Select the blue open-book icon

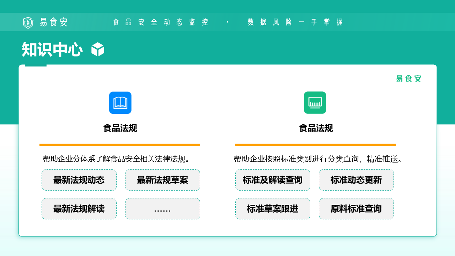[x=120, y=103]
